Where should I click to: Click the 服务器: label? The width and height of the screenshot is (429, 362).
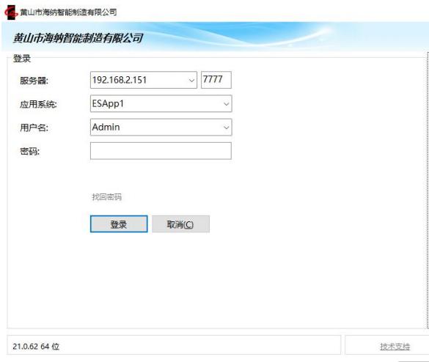click(x=34, y=81)
